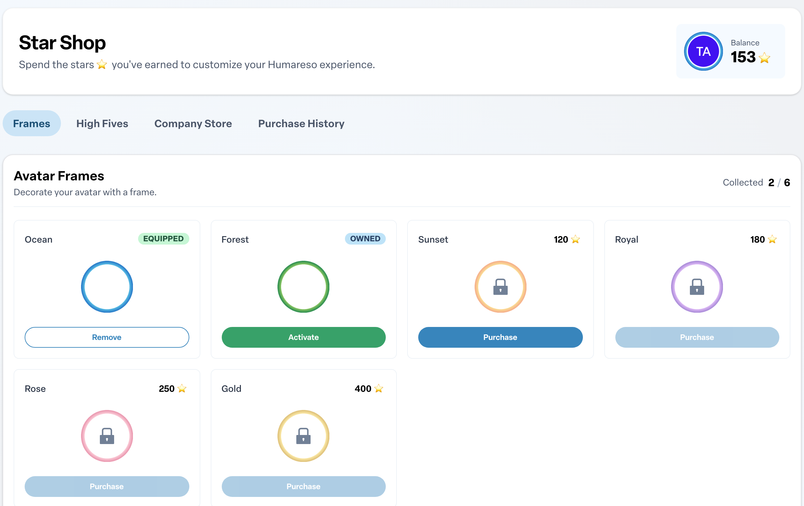
Task: Remove the equipped Ocean frame
Action: click(107, 337)
